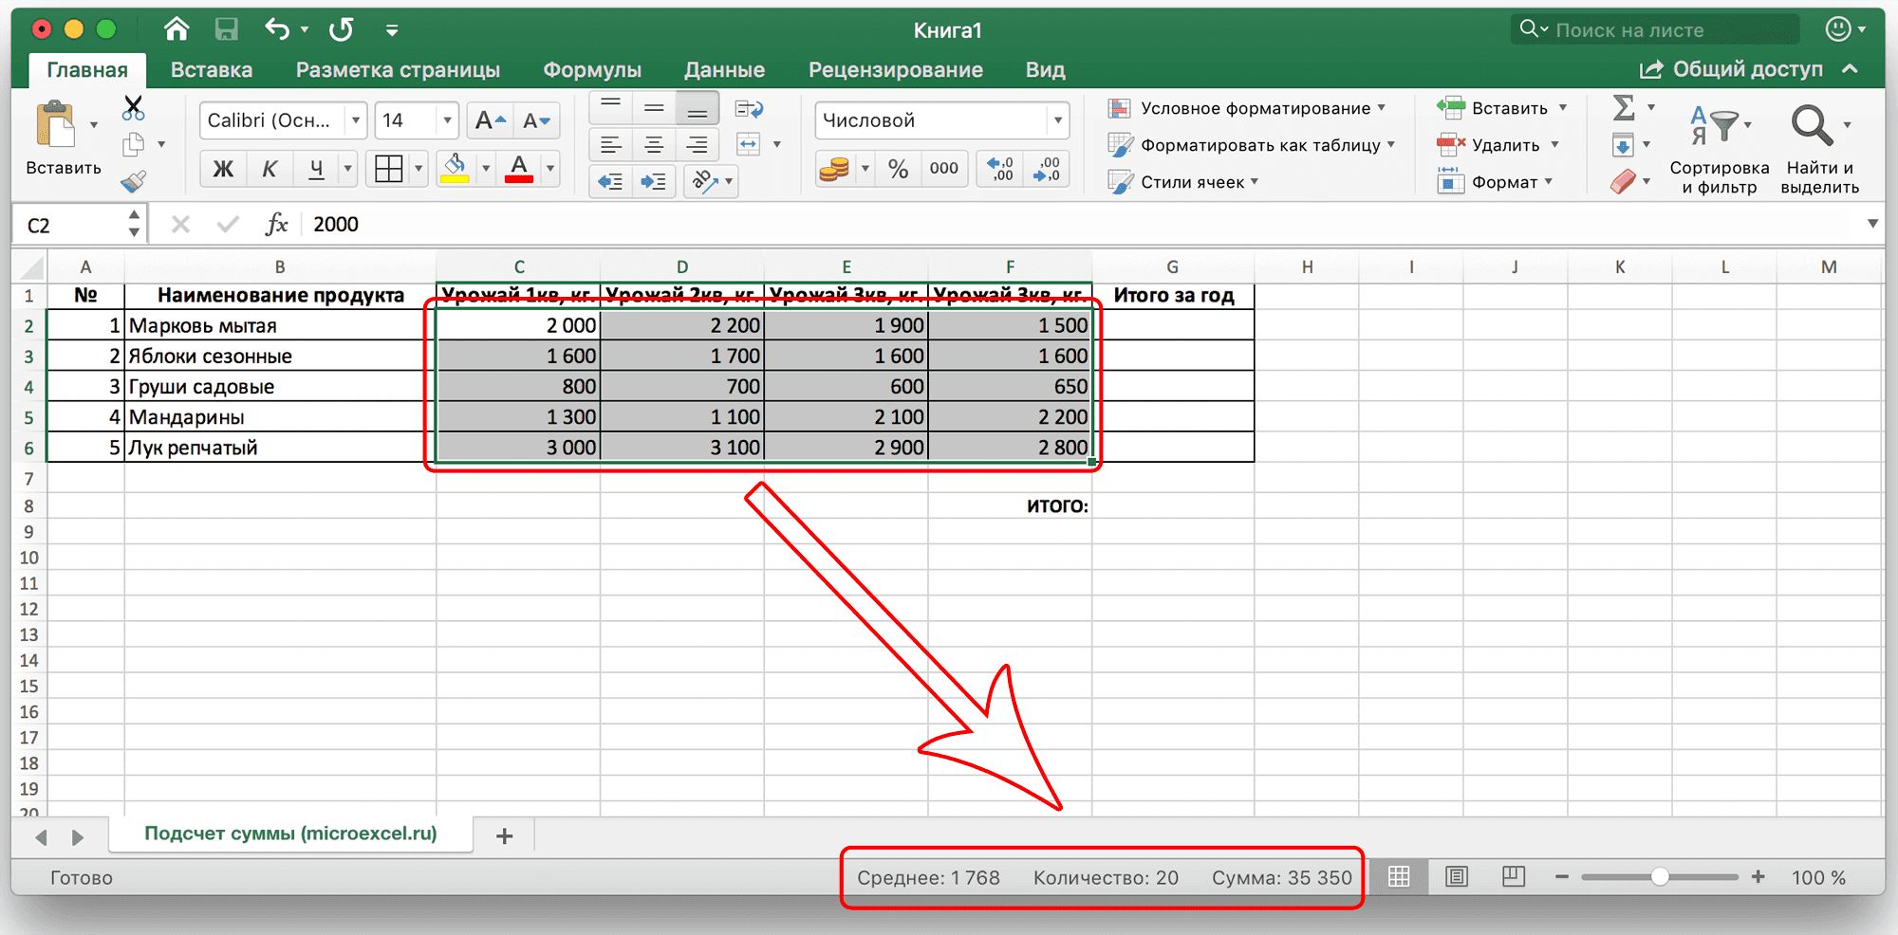Switch to the Формулы ribbon tab
The width and height of the screenshot is (1898, 935).
[x=591, y=69]
